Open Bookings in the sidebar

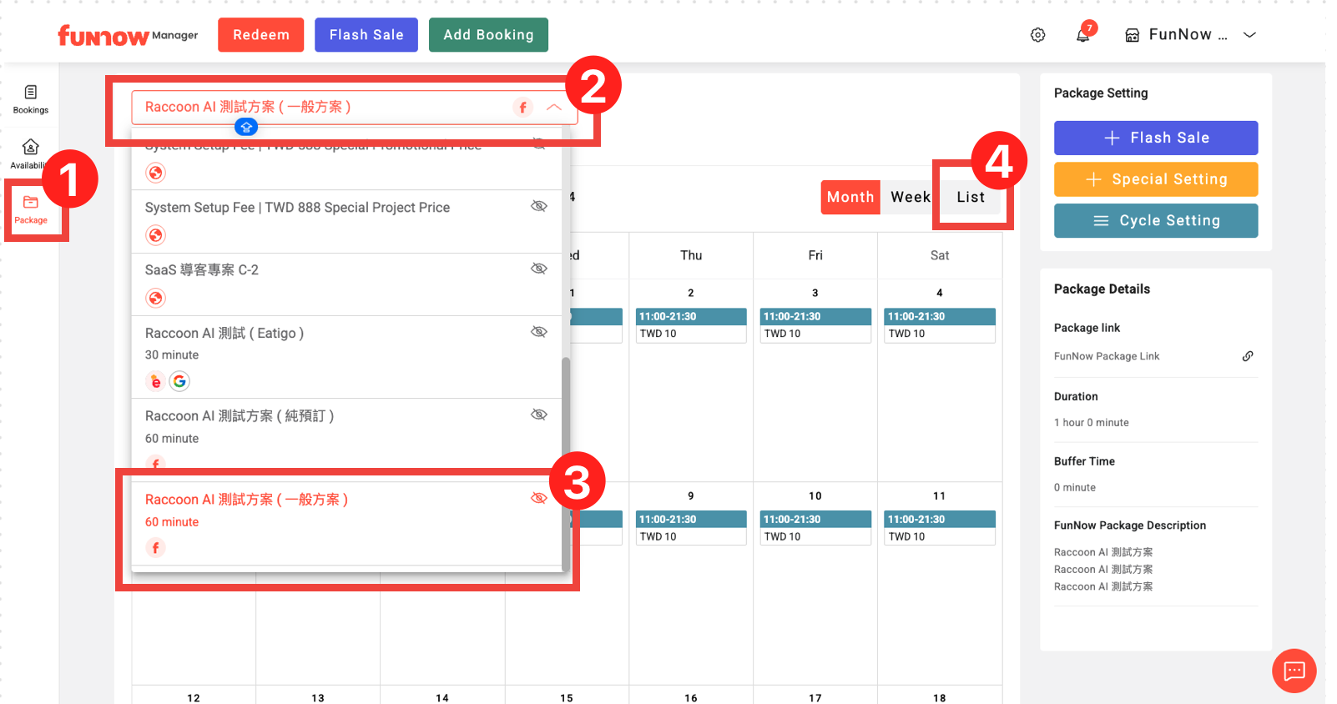point(31,98)
